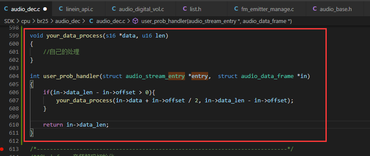Switch to the audio_base.h tab
This screenshot has height=156, width=370.
click(x=334, y=9)
